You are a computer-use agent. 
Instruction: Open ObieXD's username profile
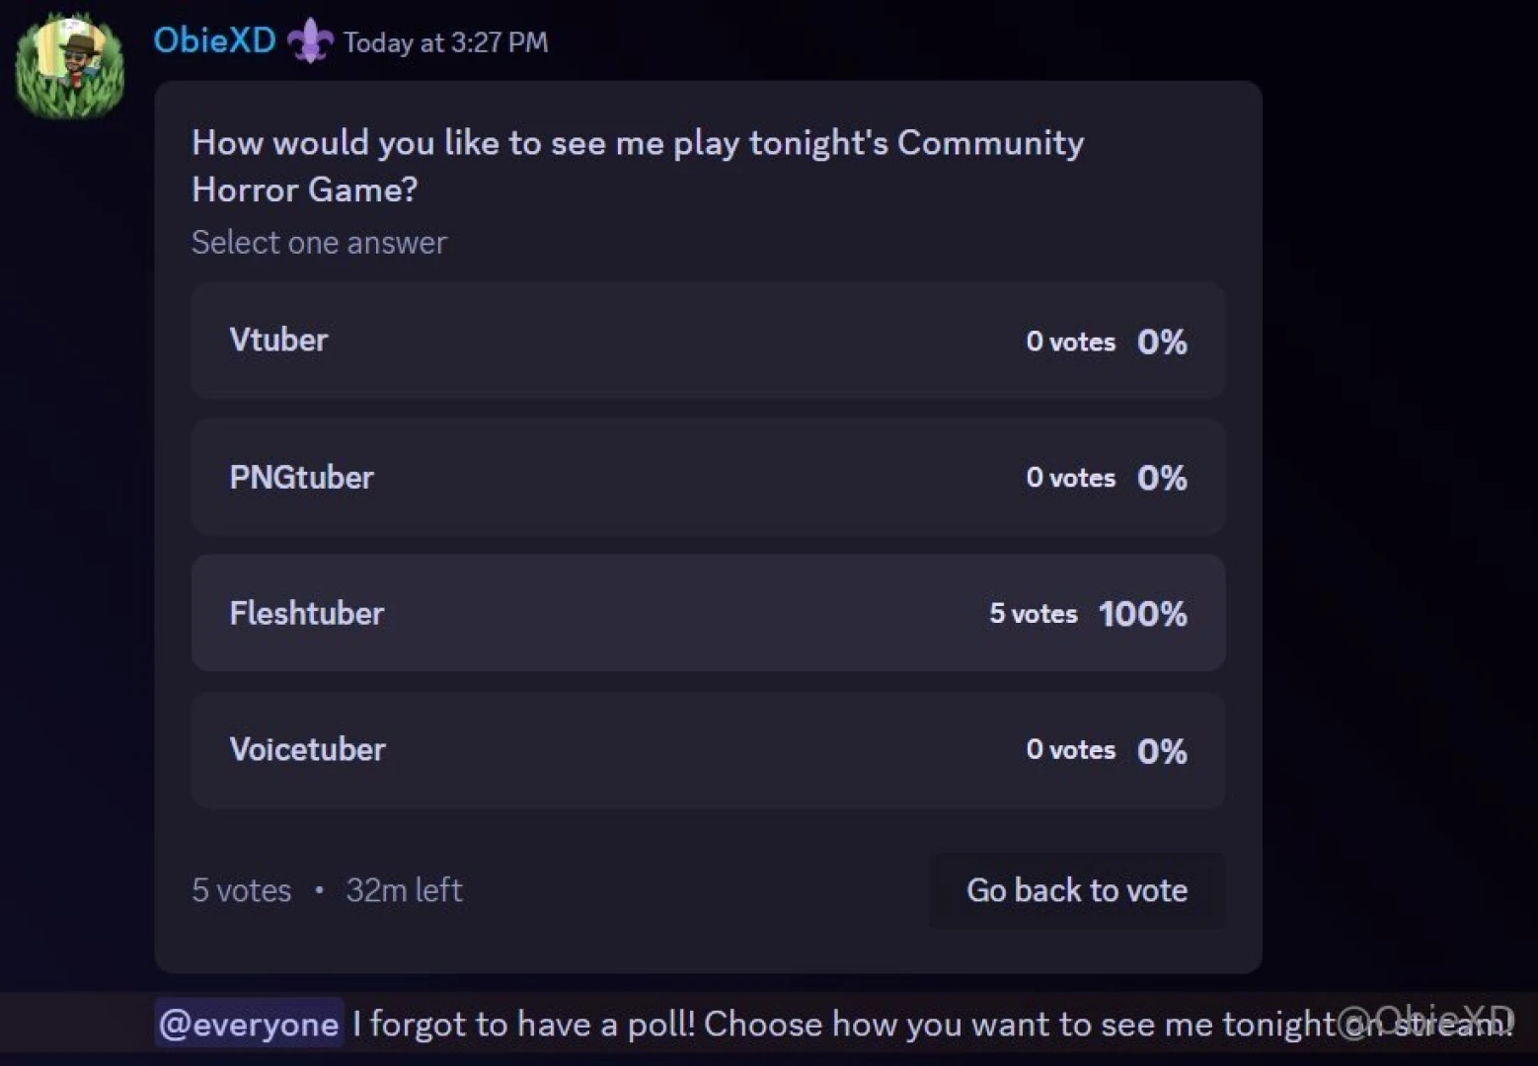tap(214, 40)
